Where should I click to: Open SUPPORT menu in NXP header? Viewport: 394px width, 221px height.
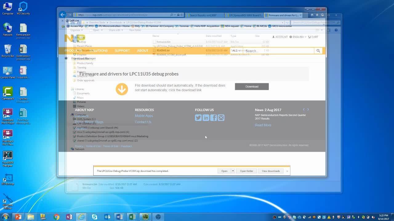(x=122, y=51)
